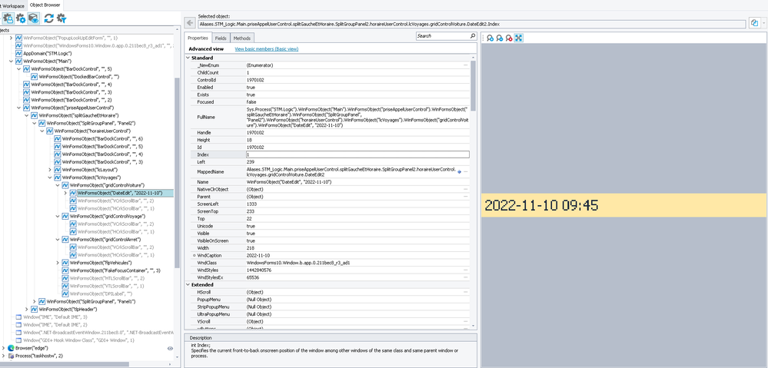Collapse the Extended properties section
Image resolution: width=768 pixels, height=368 pixels.
coord(188,285)
